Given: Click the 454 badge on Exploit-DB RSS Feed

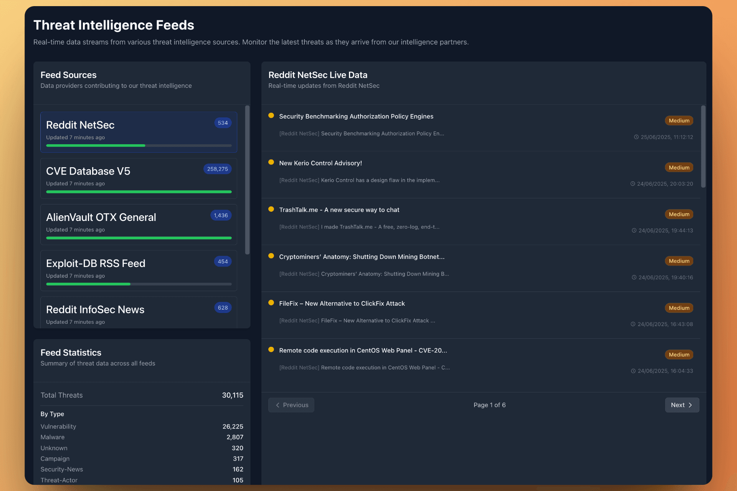Looking at the screenshot, I should point(222,261).
